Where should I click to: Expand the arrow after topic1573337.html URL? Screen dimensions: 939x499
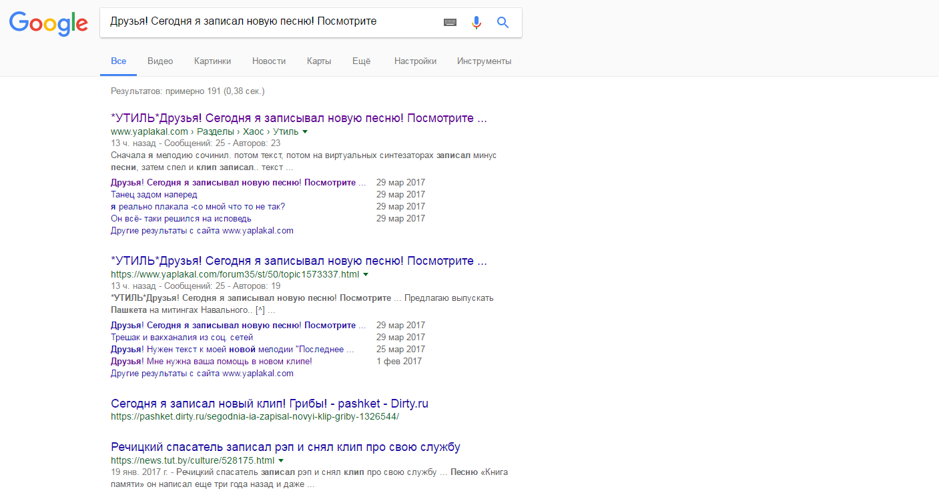366,274
